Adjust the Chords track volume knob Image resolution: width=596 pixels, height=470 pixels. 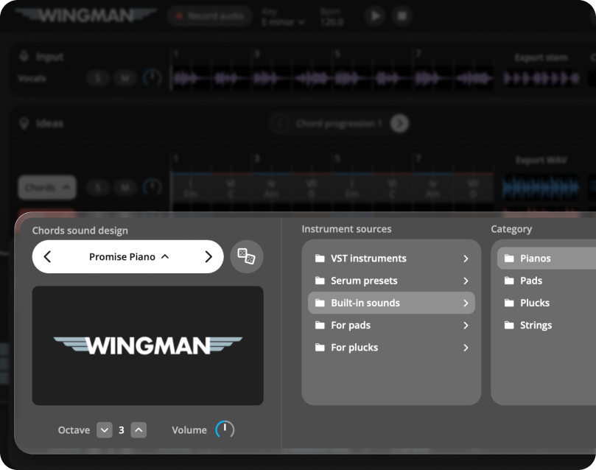coord(152,187)
